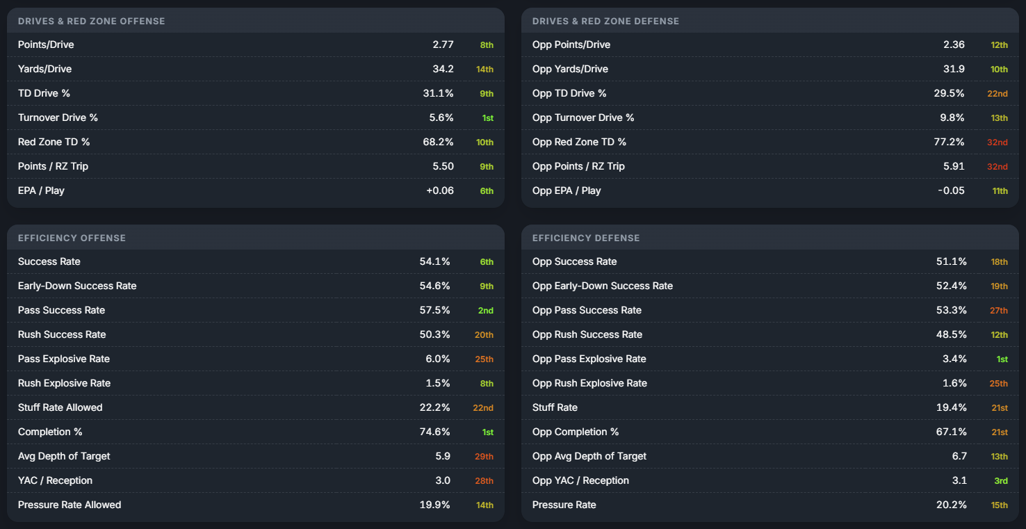Viewport: 1026px width, 529px height.
Task: Click the 32nd rank for Opp Points / RZ Trip
Action: 997,167
